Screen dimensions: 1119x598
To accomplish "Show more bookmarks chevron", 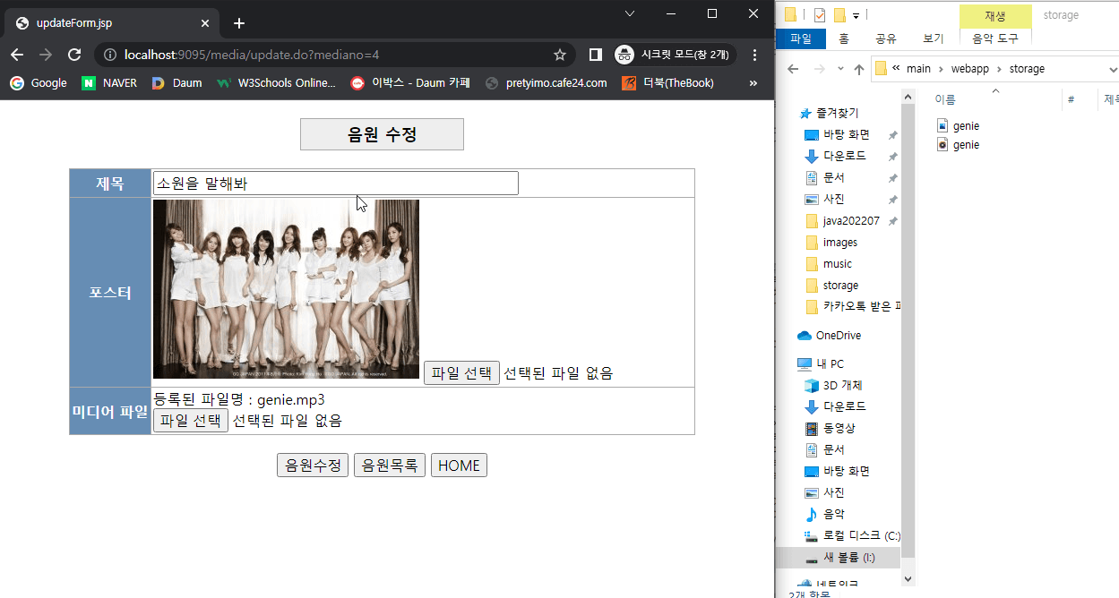I will (753, 82).
